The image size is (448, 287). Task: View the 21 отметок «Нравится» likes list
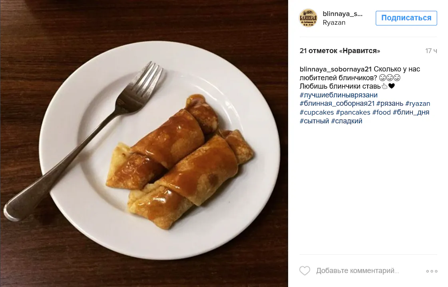340,51
